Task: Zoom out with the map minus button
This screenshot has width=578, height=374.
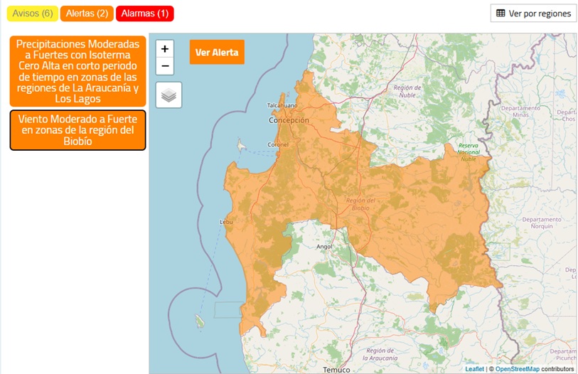Action: (x=165, y=66)
